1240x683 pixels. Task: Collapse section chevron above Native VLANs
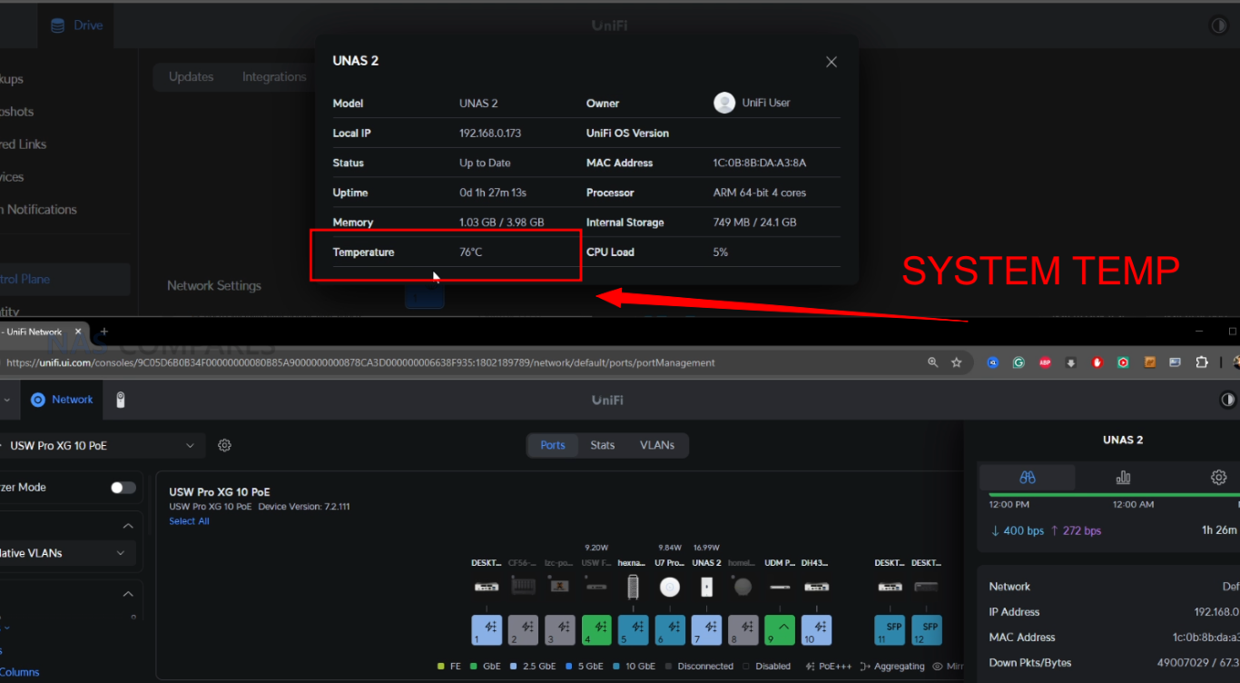click(128, 526)
